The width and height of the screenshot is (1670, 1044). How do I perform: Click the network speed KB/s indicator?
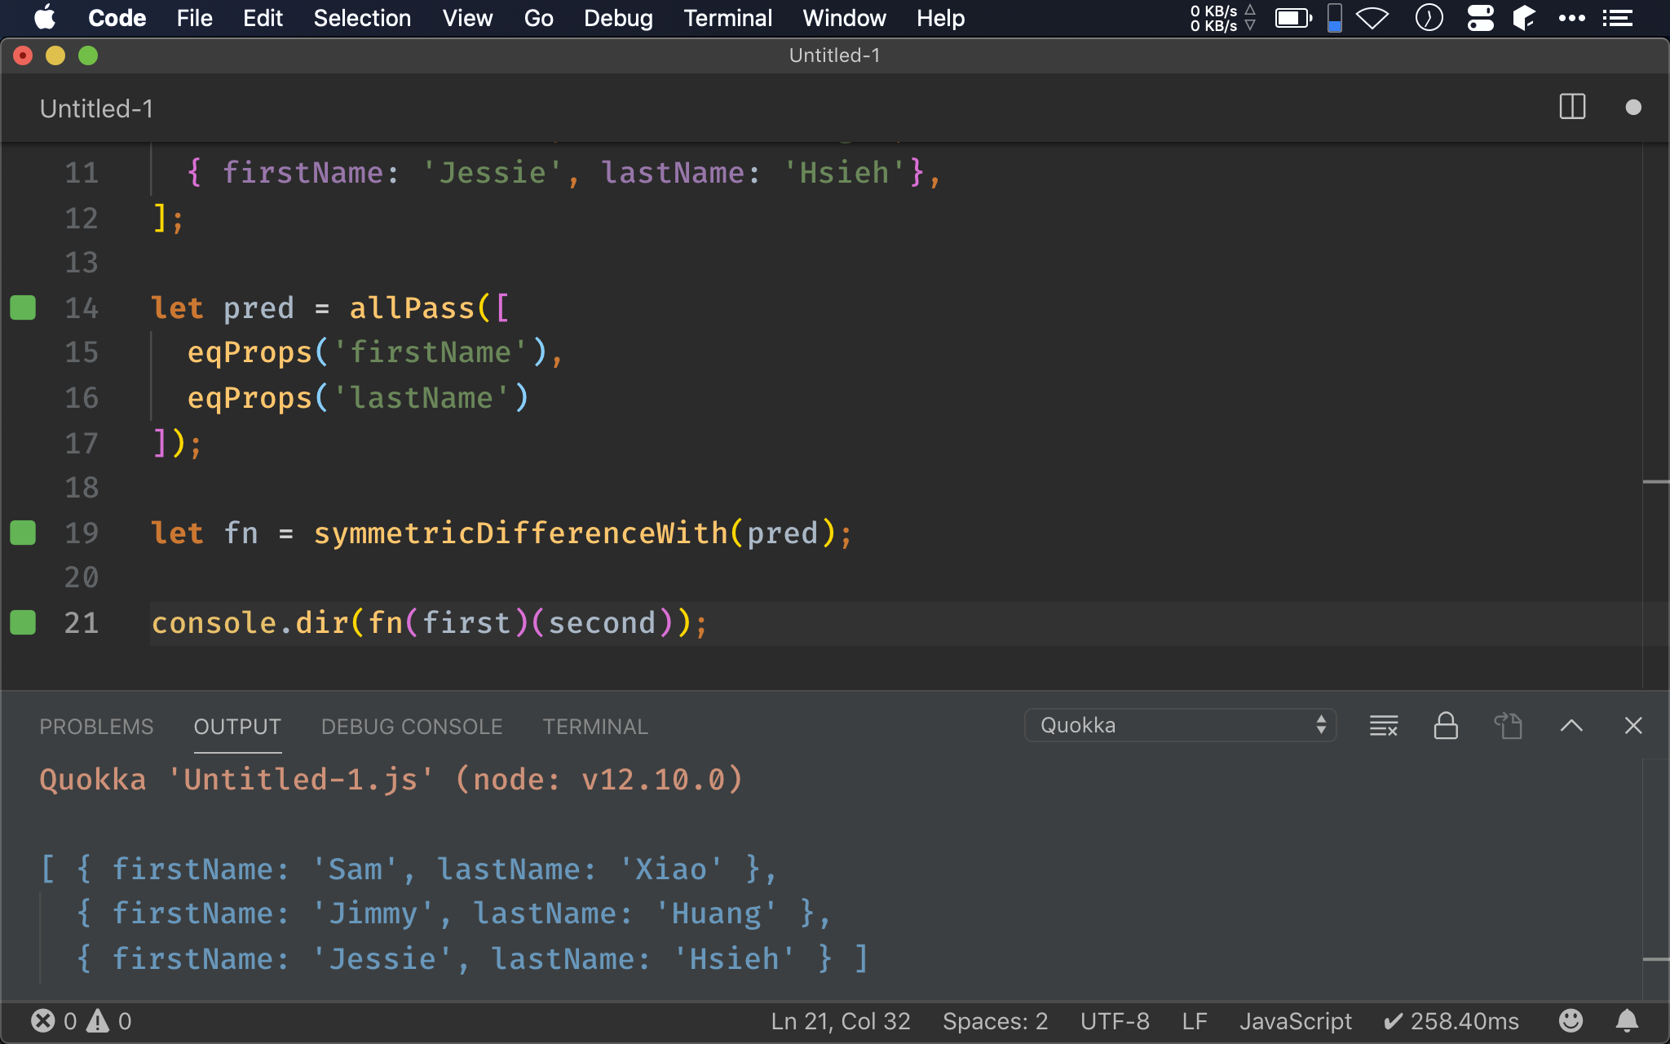[1222, 18]
